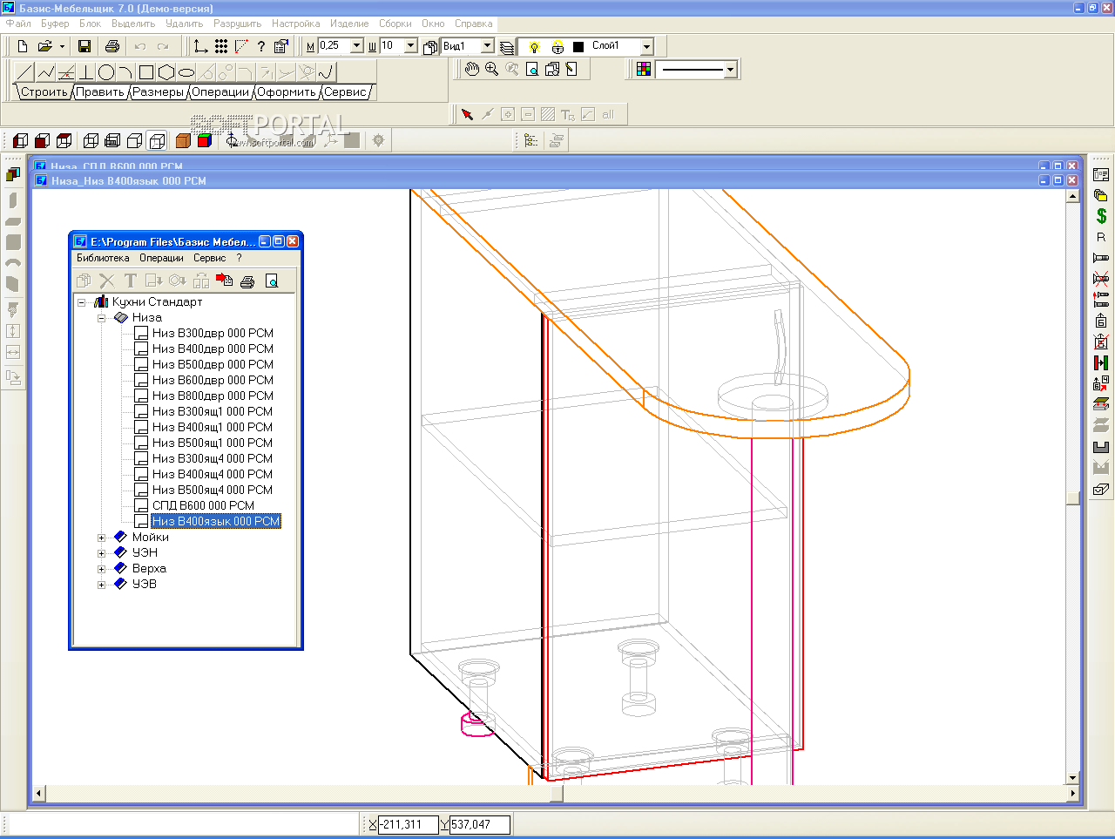Expand the УЗН tree folder

102,553
